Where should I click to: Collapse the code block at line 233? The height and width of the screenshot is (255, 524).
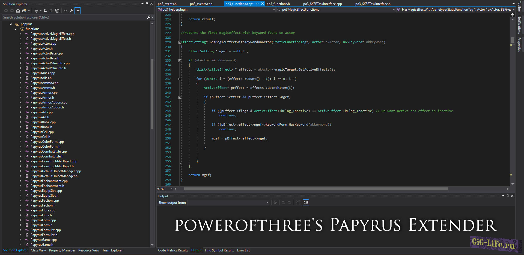coord(179,60)
